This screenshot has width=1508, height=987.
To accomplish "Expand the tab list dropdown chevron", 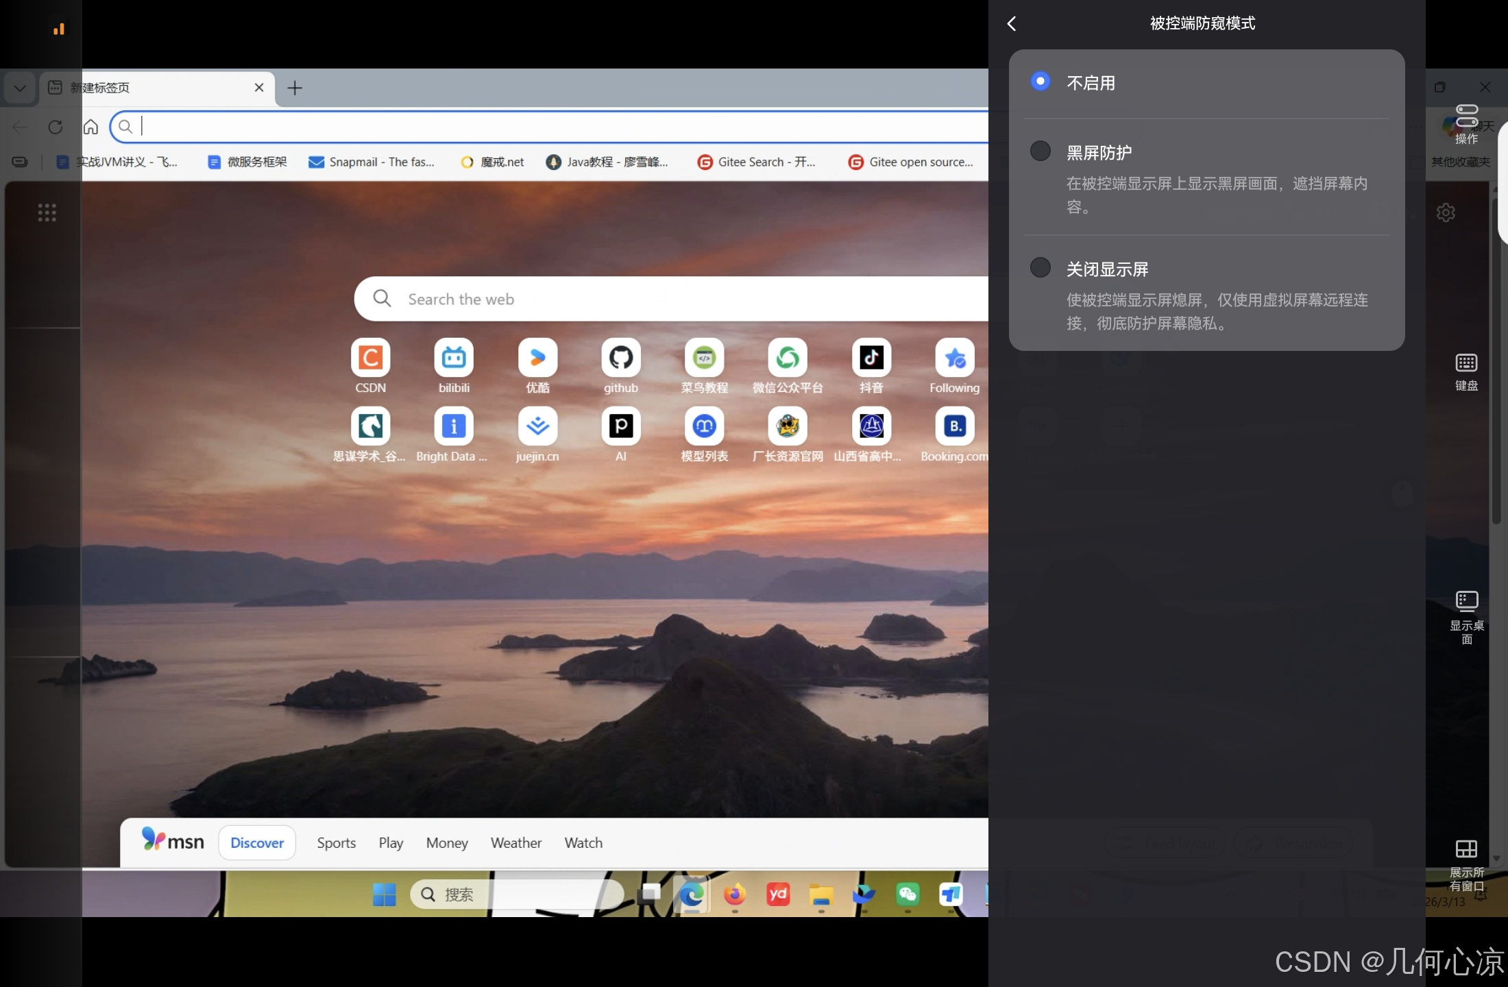I will pos(20,88).
